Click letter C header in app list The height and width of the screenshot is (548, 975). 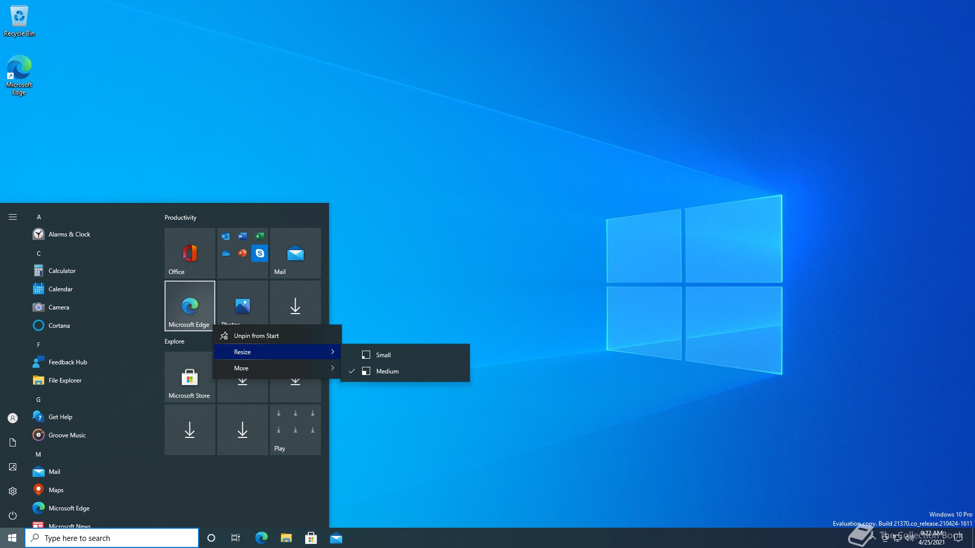pyautogui.click(x=39, y=254)
